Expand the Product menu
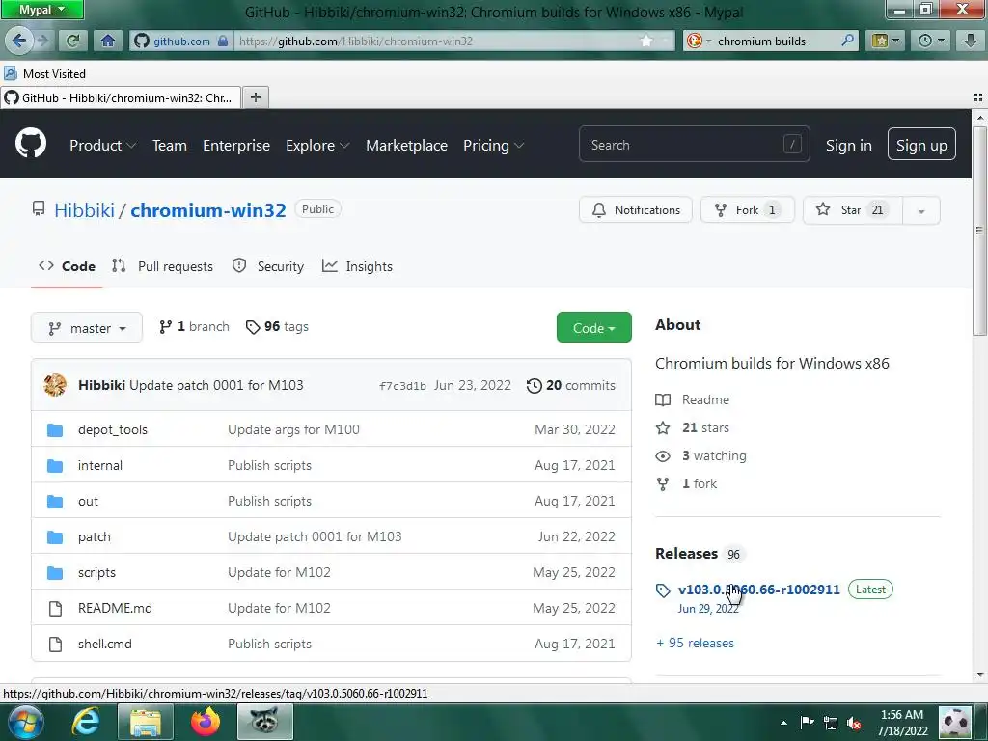Image resolution: width=988 pixels, height=741 pixels. [x=102, y=145]
